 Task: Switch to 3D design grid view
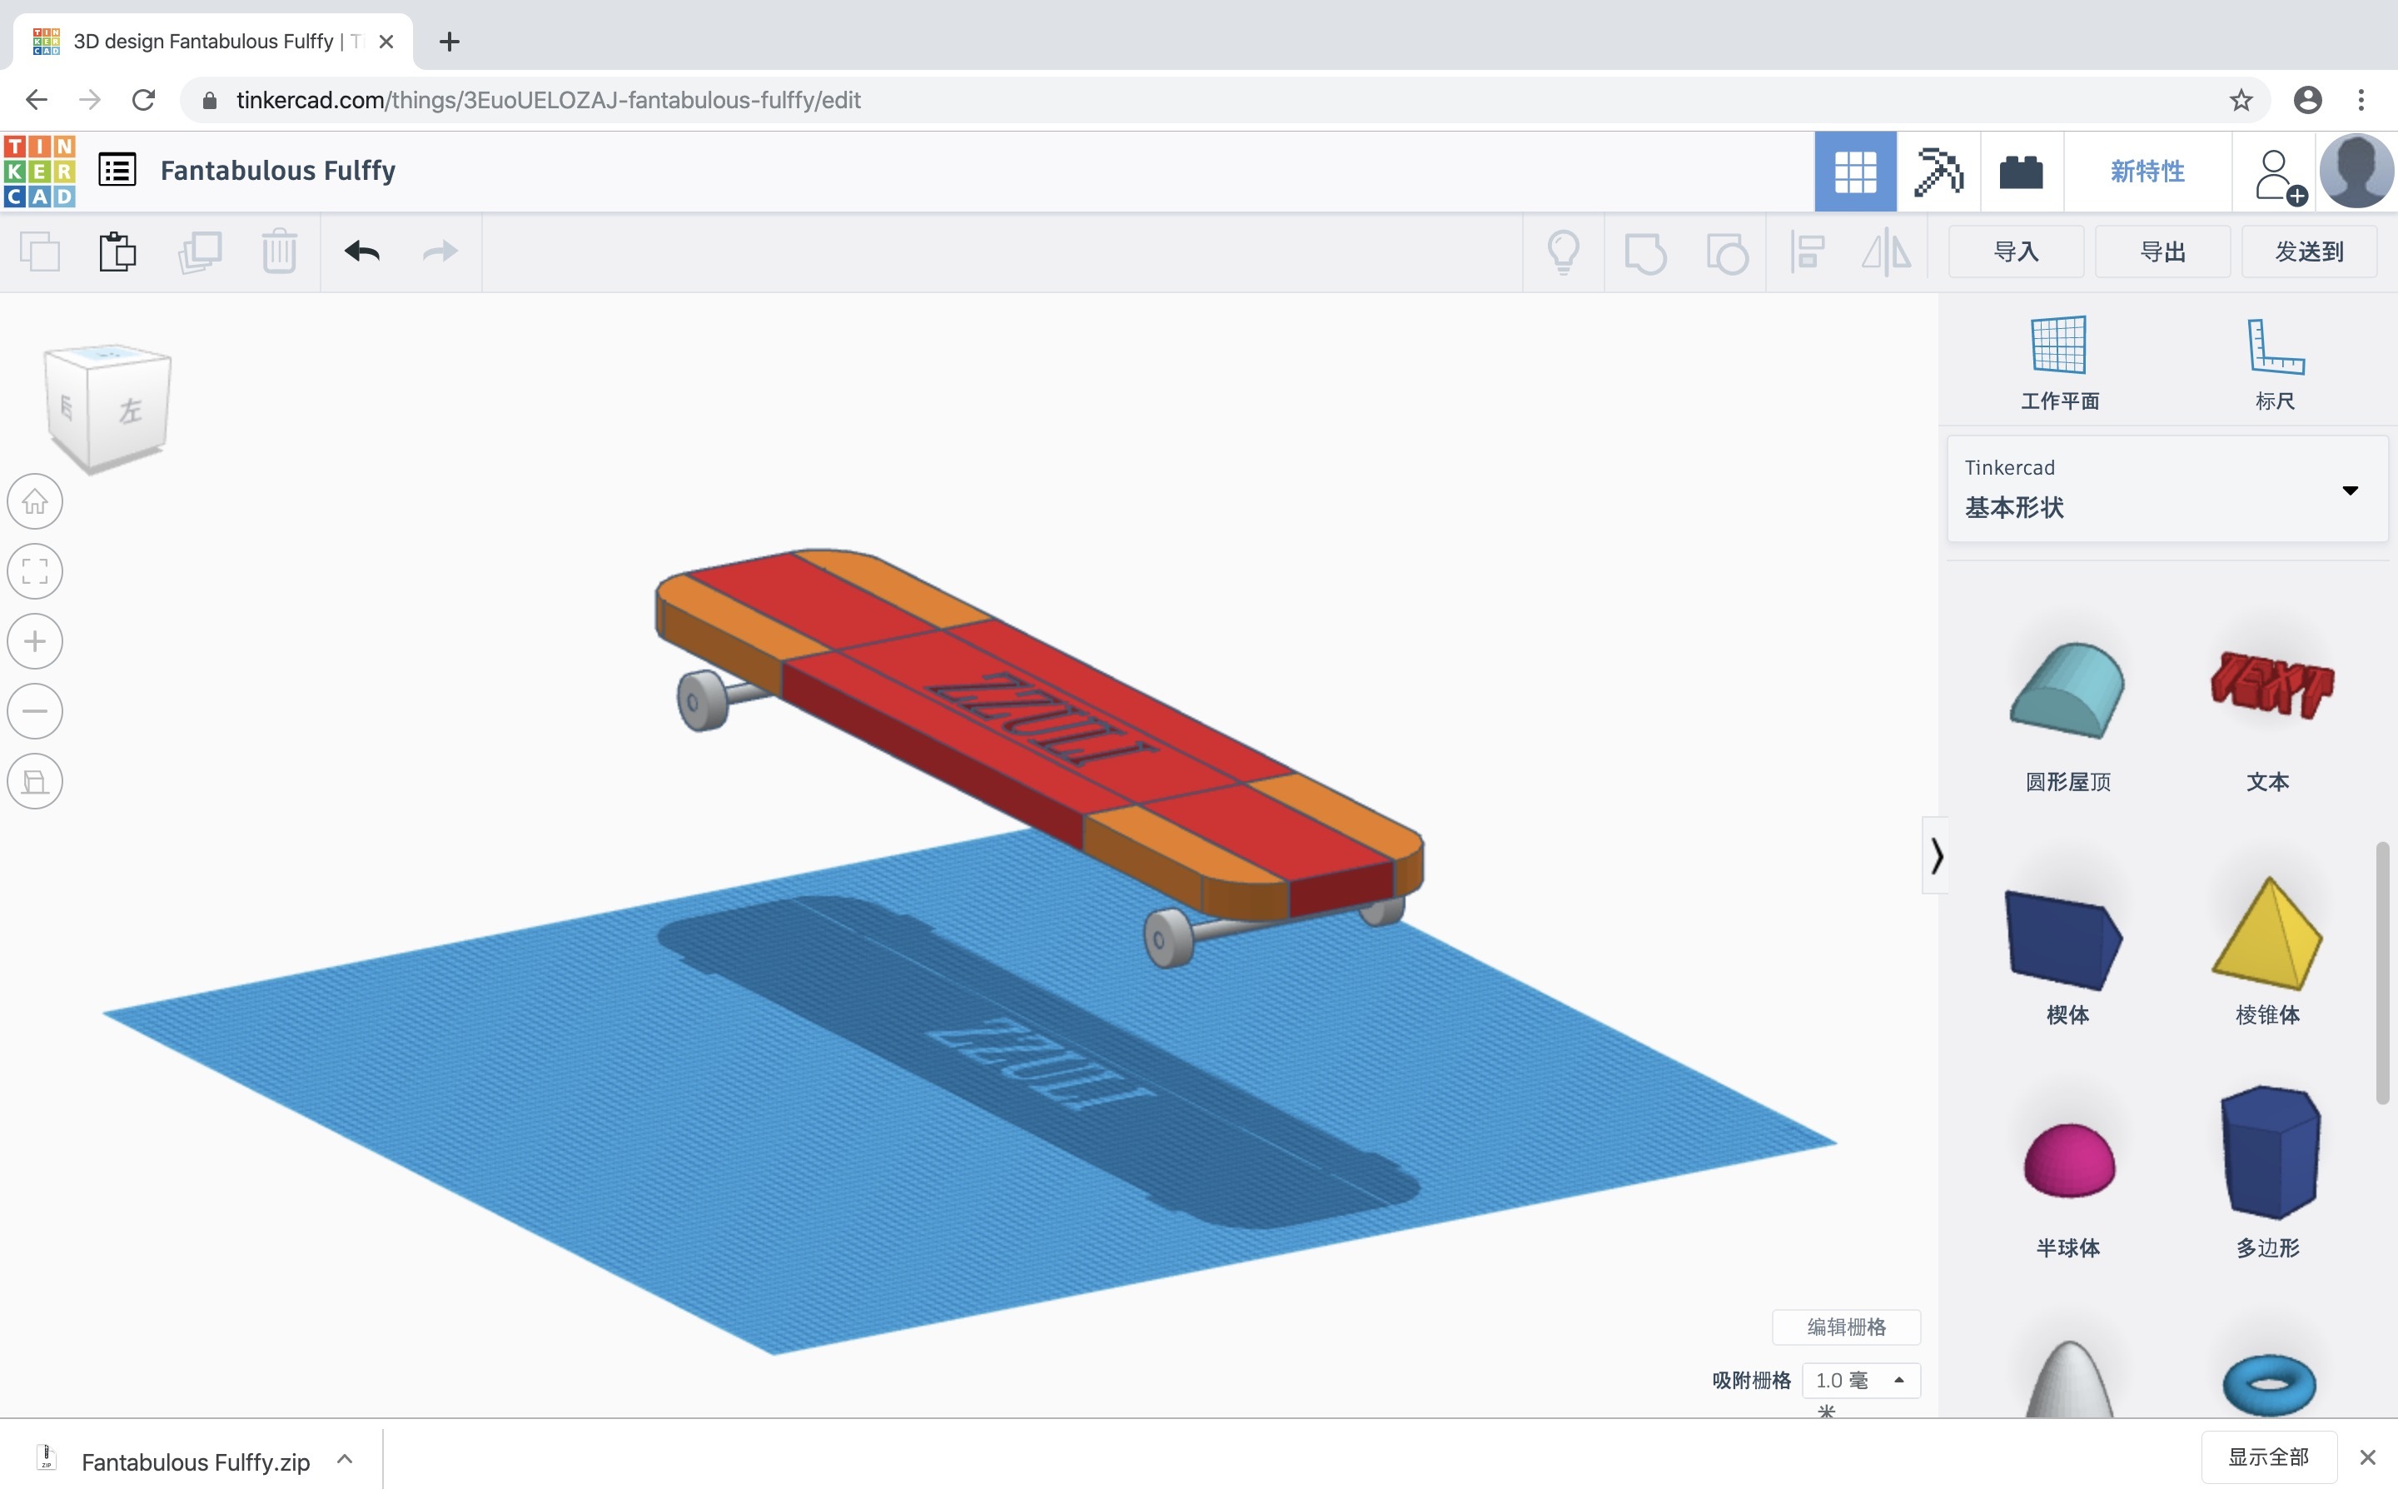point(1855,172)
